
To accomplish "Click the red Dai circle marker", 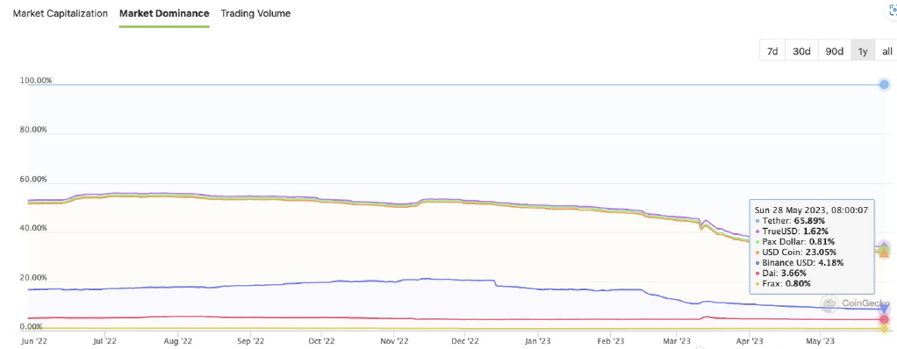I will point(884,319).
